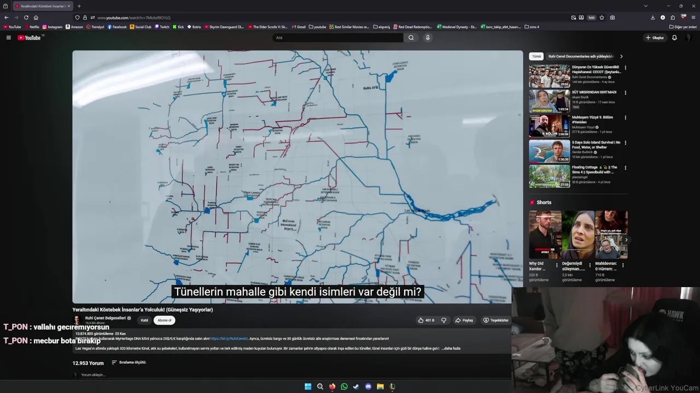Show next filter chips with arrow
Image resolution: width=700 pixels, height=393 pixels.
(x=621, y=56)
